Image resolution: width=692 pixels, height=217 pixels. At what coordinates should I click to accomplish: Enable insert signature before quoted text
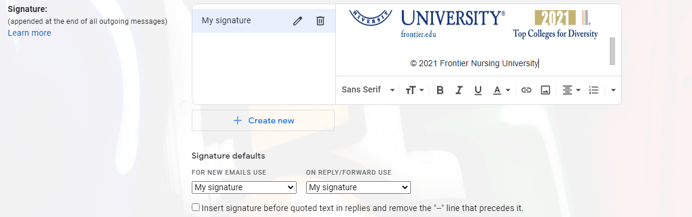[x=195, y=207]
